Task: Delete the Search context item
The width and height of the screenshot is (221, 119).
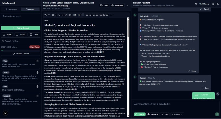Action: tap(38, 72)
